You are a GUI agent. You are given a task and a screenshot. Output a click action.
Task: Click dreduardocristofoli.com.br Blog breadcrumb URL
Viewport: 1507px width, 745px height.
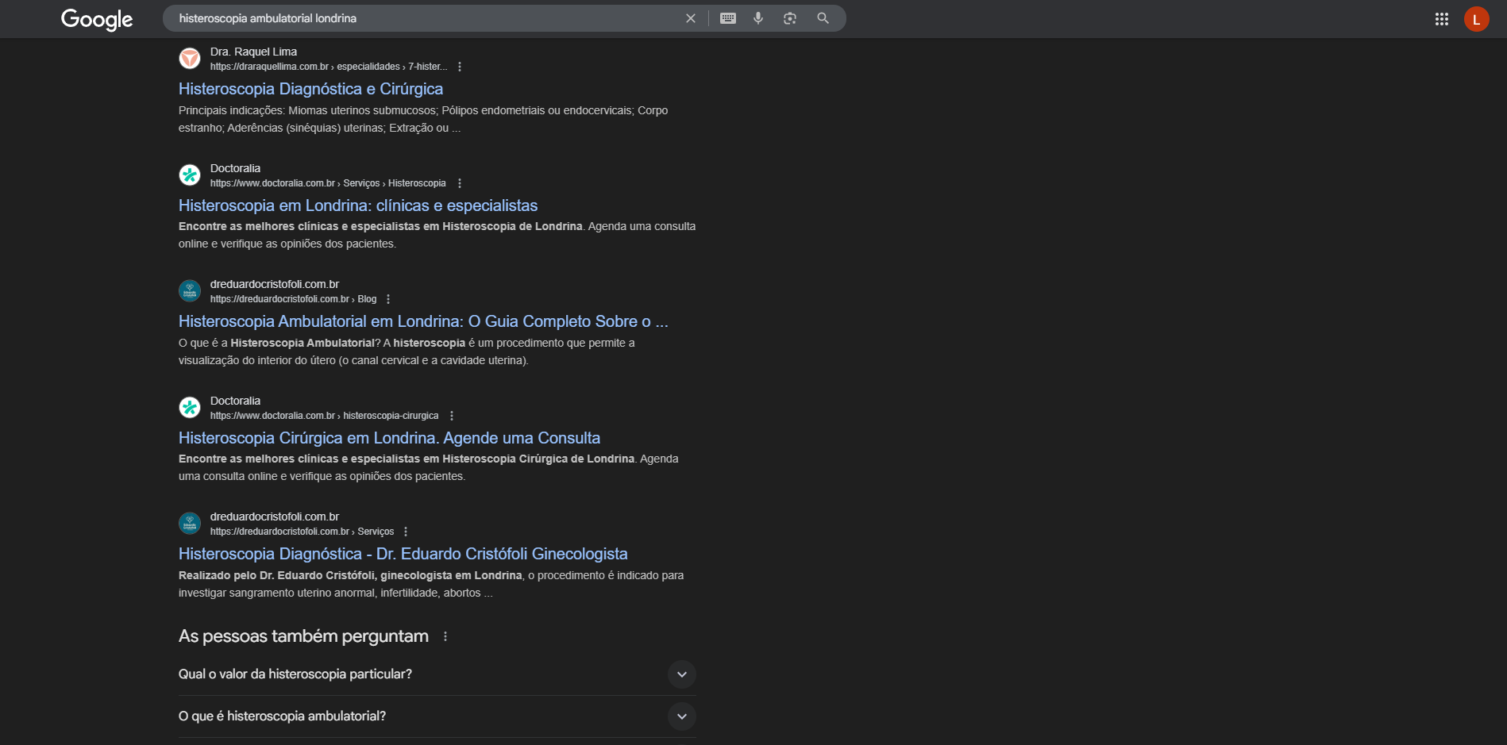pos(293,299)
